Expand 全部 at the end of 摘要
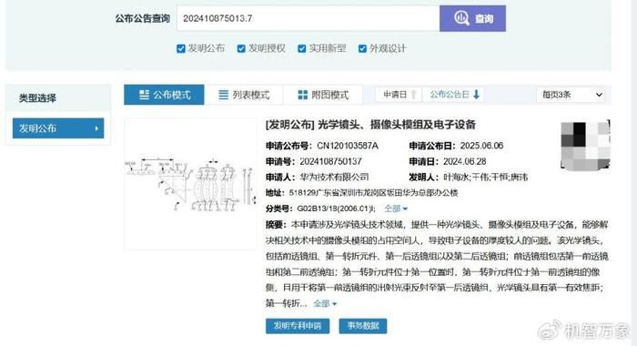This screenshot has height=346, width=637. pyautogui.click(x=325, y=303)
